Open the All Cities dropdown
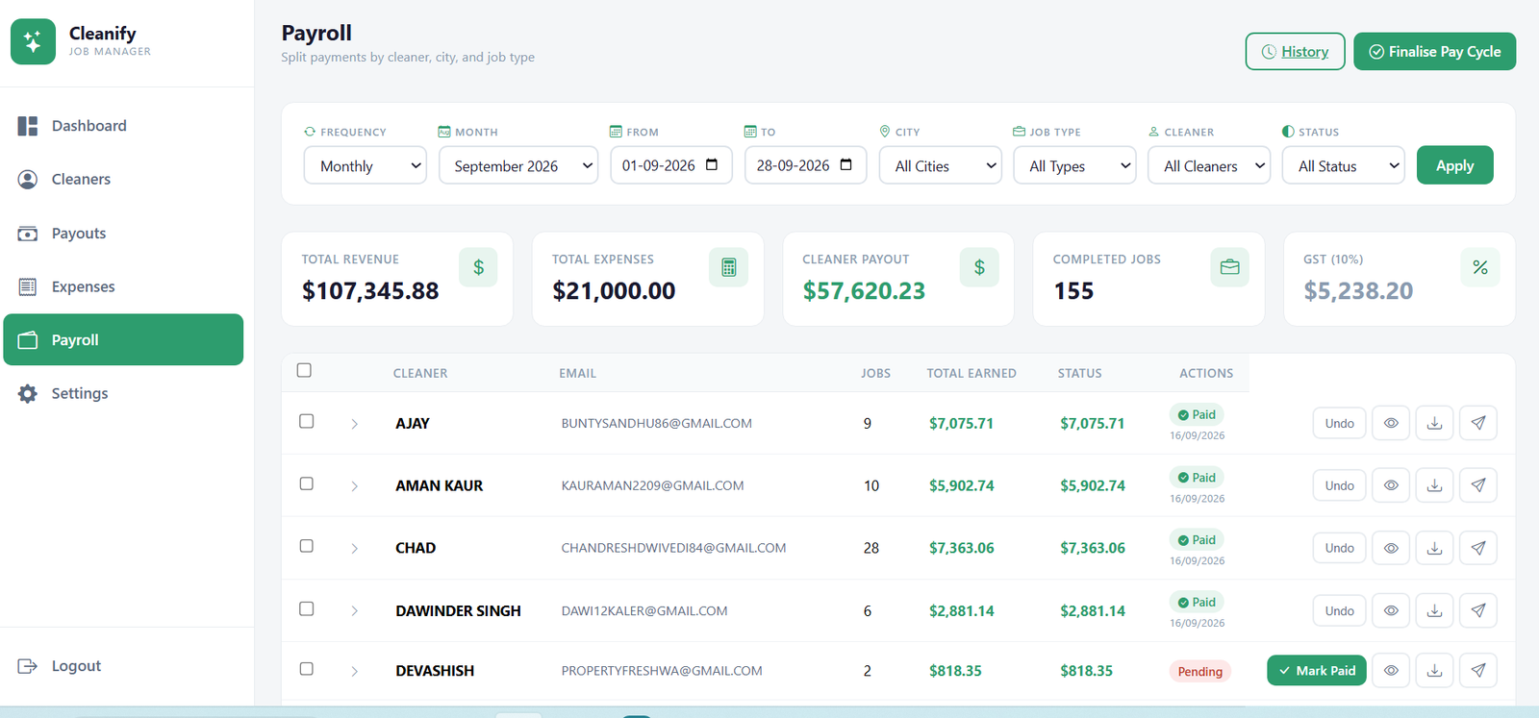The height and width of the screenshot is (718, 1539). coord(941,165)
